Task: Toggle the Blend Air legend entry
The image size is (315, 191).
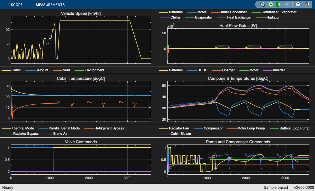Action: pos(55,134)
